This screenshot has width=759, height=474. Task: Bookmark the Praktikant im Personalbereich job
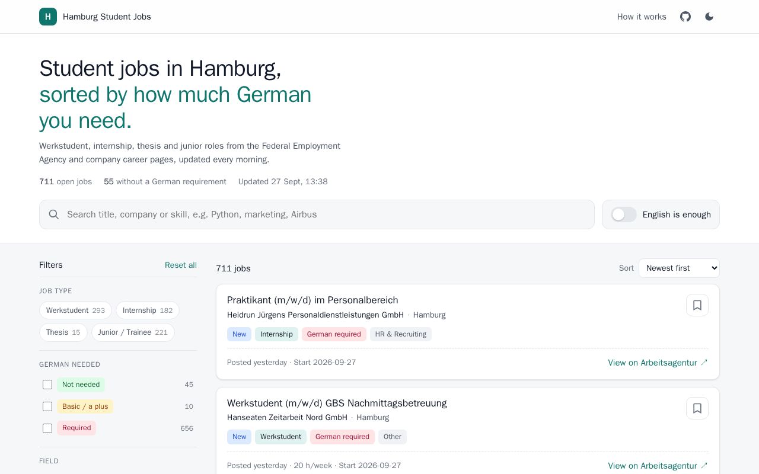pos(697,305)
